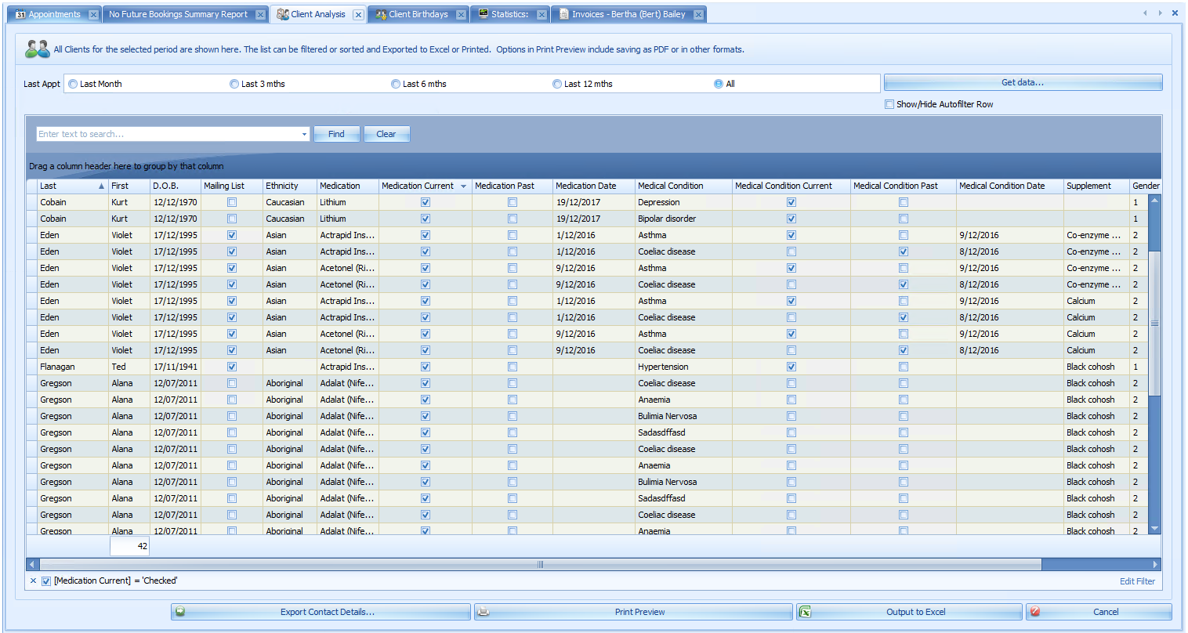Viewport: 1188px width, 633px height.
Task: Click the Find button
Action: [336, 134]
